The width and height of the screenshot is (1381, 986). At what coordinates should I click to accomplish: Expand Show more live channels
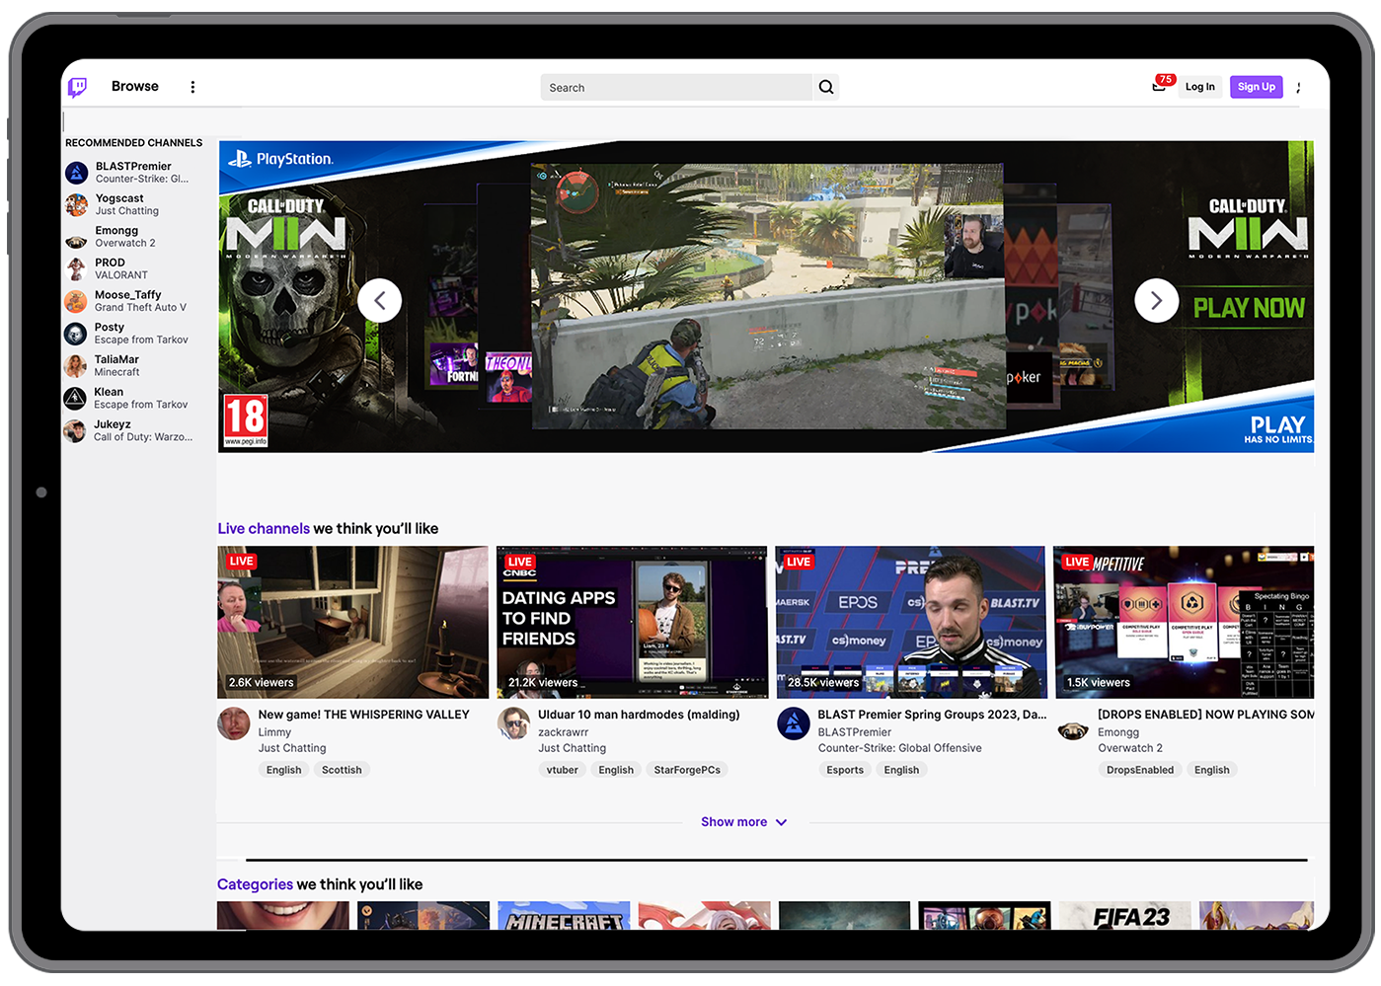pyautogui.click(x=733, y=822)
